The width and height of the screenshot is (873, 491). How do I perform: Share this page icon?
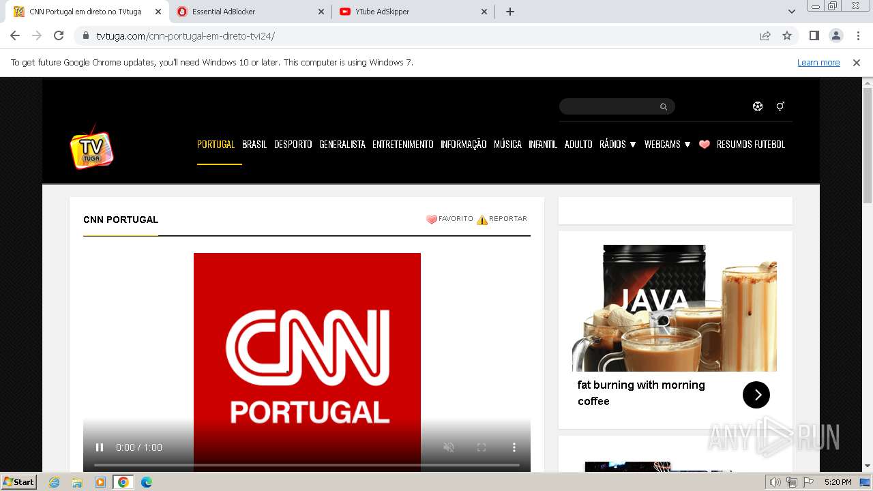(765, 36)
